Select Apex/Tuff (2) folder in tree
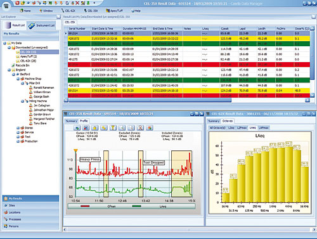Viewport: 317px width, 239px height. click(29, 56)
